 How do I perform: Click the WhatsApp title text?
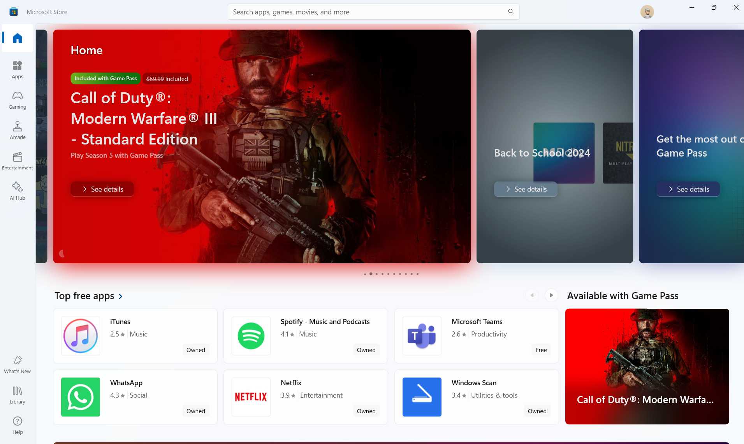[126, 383]
